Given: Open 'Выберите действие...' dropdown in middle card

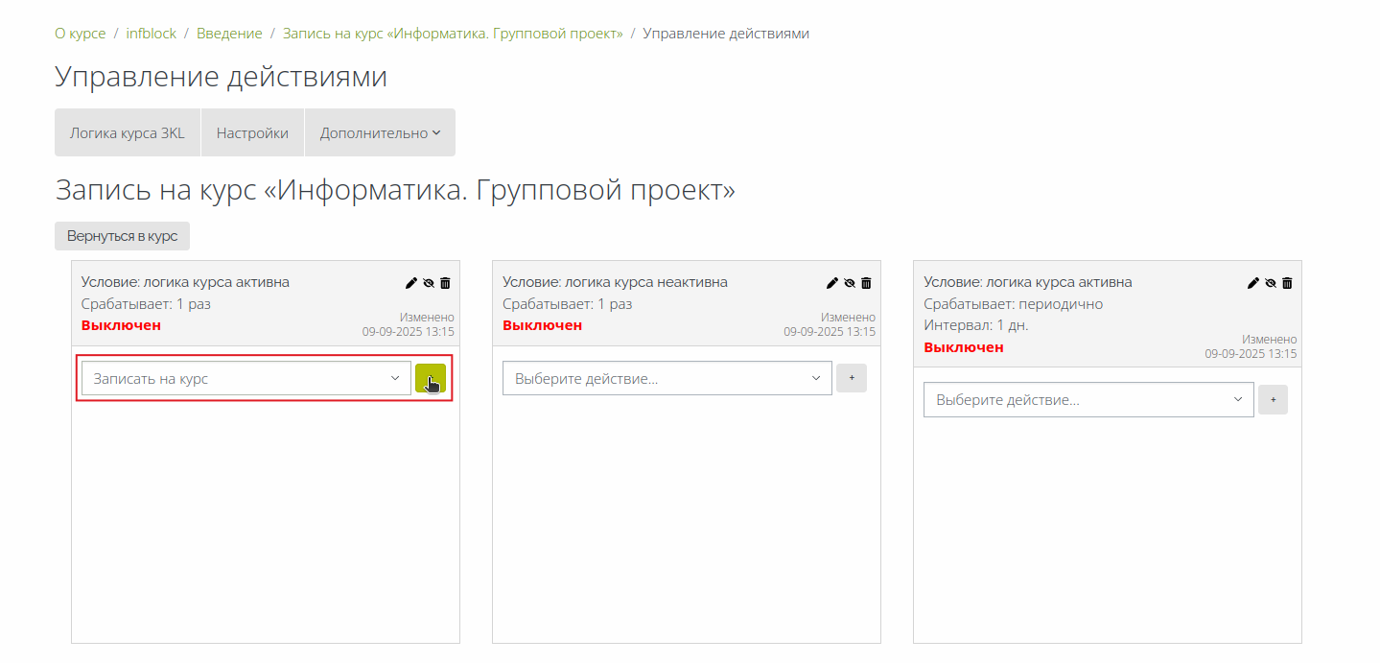Looking at the screenshot, I should pyautogui.click(x=667, y=378).
